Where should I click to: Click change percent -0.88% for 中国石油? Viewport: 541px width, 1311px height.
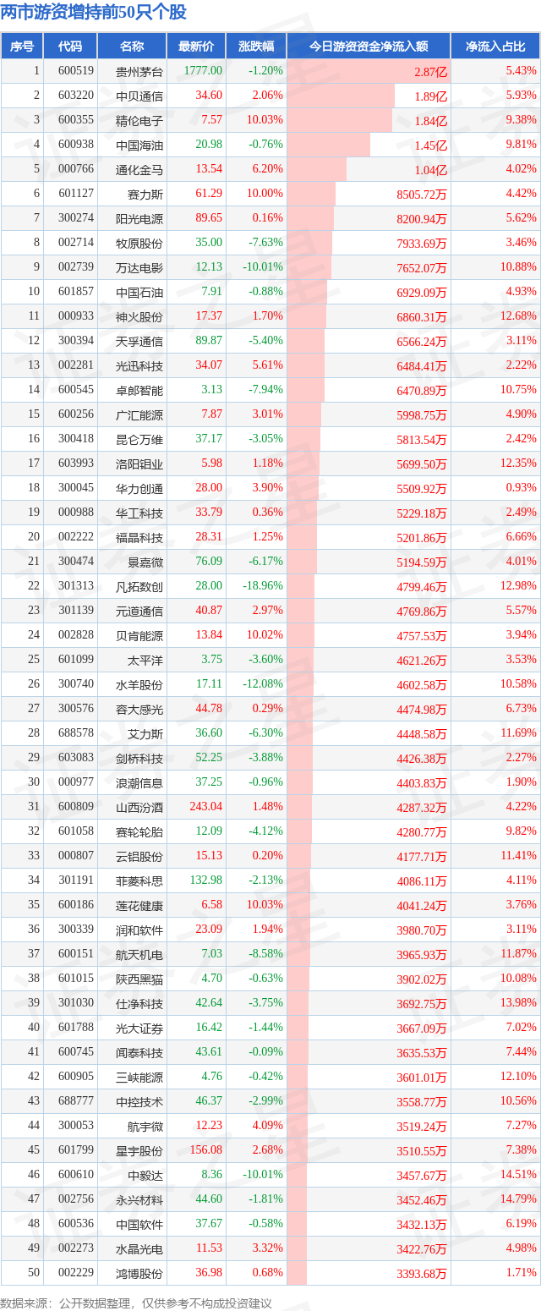(x=266, y=292)
